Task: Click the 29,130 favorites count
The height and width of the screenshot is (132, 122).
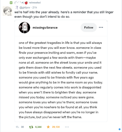Action: [x=56, y=127]
